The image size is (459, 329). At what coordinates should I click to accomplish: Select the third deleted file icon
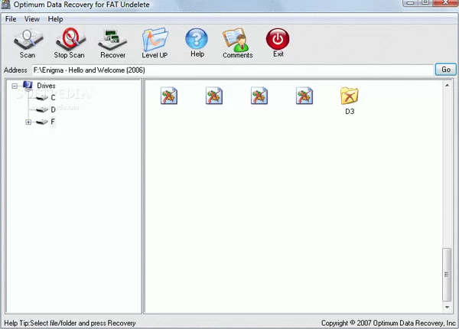point(259,96)
